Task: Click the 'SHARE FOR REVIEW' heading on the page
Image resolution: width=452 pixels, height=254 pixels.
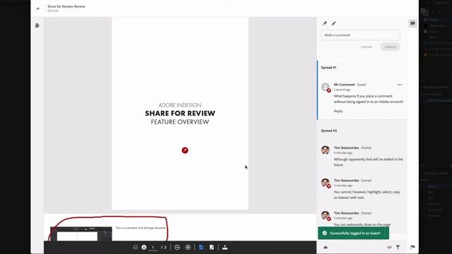Action: [180, 113]
